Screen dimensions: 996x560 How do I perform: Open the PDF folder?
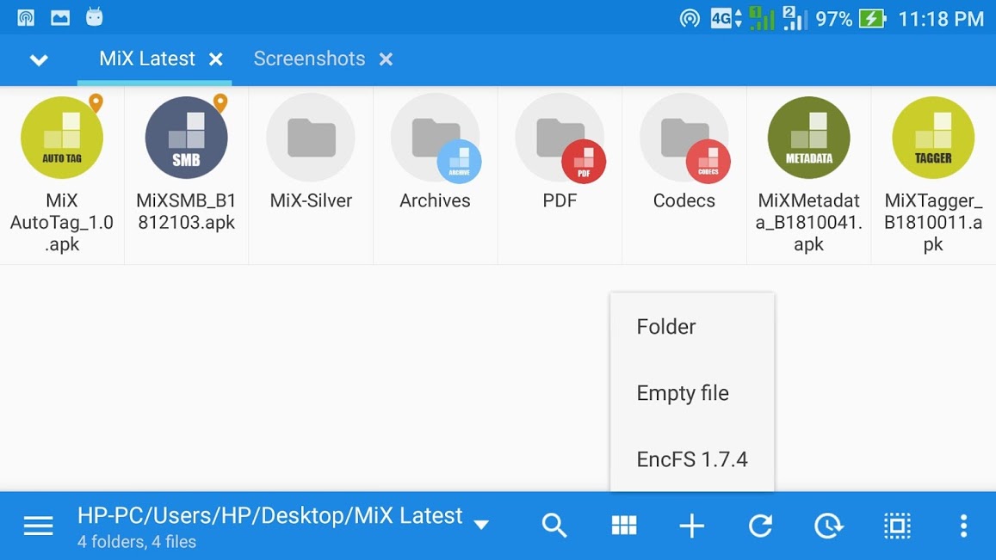tap(560, 151)
